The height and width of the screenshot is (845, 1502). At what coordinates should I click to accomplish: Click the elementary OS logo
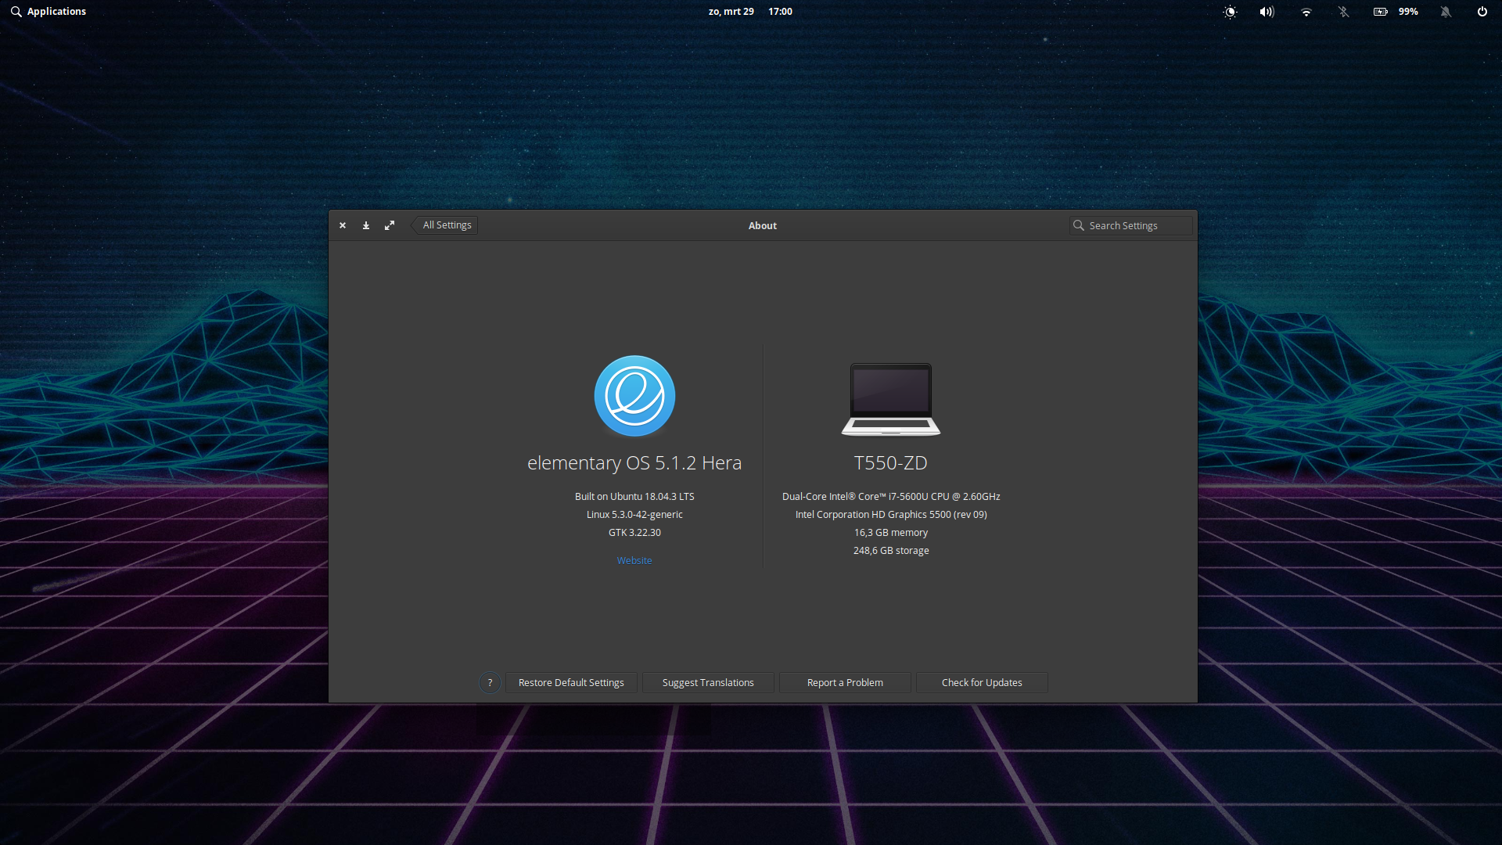(x=634, y=395)
